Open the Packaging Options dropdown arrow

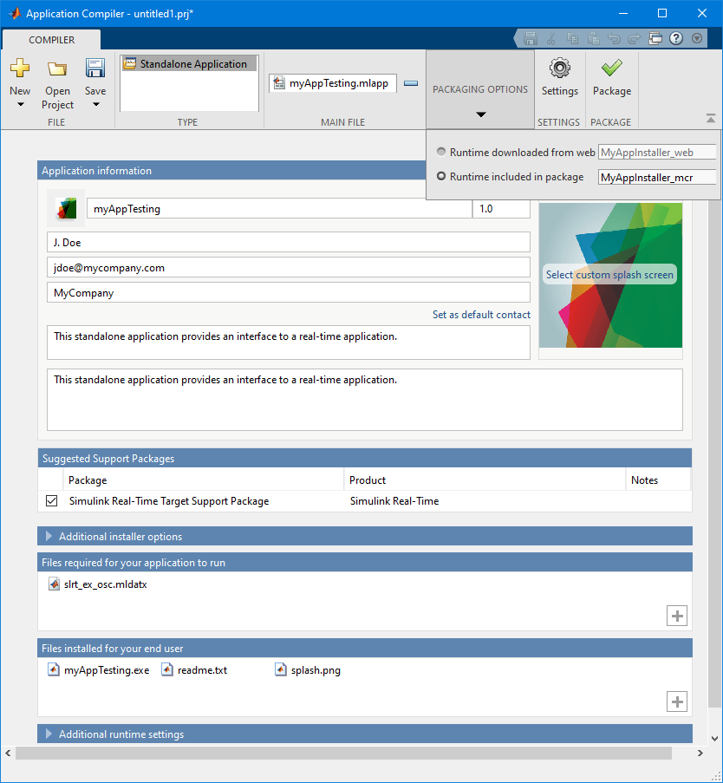(480, 114)
